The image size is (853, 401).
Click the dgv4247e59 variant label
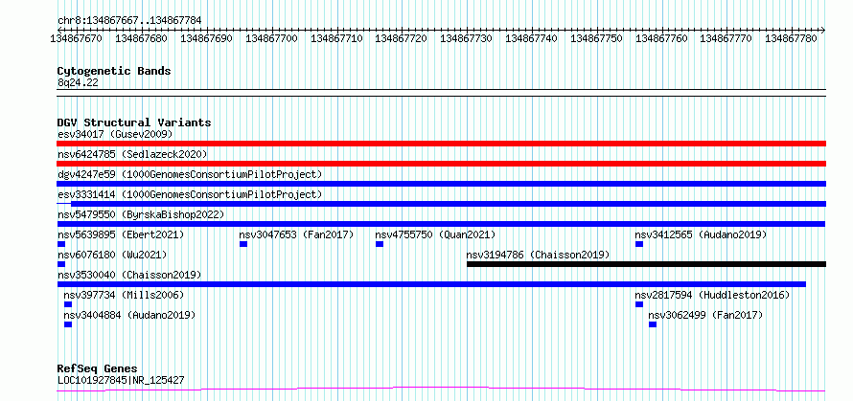190,174
